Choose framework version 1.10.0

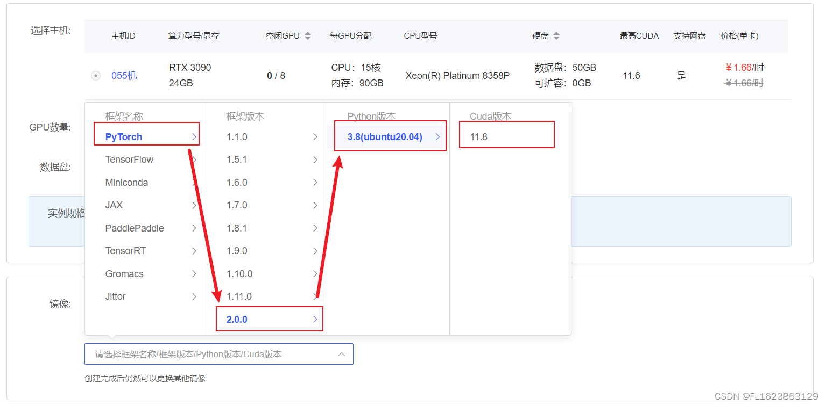266,274
